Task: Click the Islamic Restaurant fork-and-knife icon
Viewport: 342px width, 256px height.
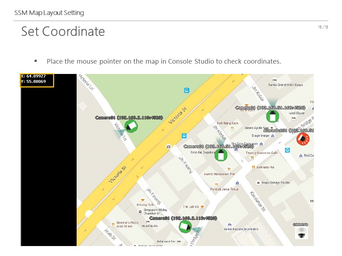Action: (229, 169)
